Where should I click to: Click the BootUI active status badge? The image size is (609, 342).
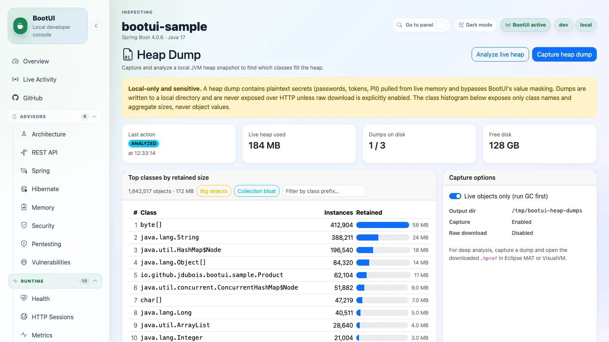click(525, 25)
